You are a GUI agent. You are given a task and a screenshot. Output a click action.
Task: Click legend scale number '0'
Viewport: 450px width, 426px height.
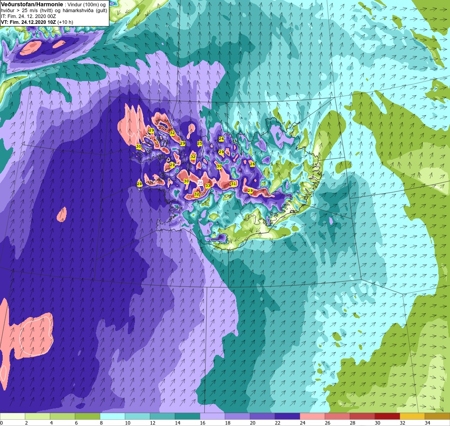[1, 423]
